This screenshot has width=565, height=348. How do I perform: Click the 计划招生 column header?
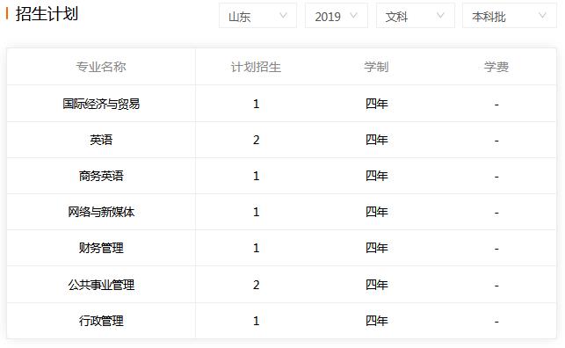256,67
